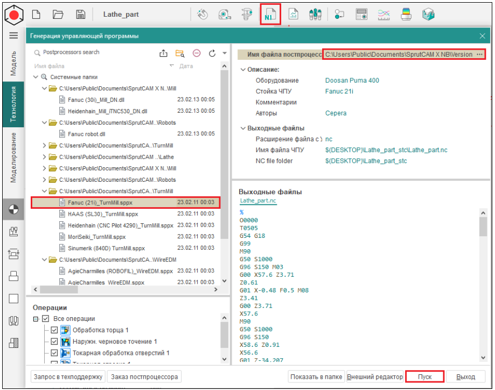
Task: Toggle the 'Обработка торца 1' checkbox
Action: tap(54, 330)
